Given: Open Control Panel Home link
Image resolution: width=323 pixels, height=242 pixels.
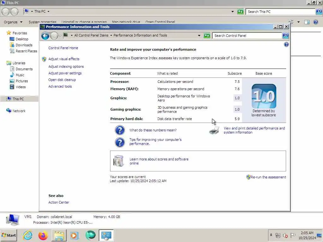Looking at the screenshot, I should 63,48.
